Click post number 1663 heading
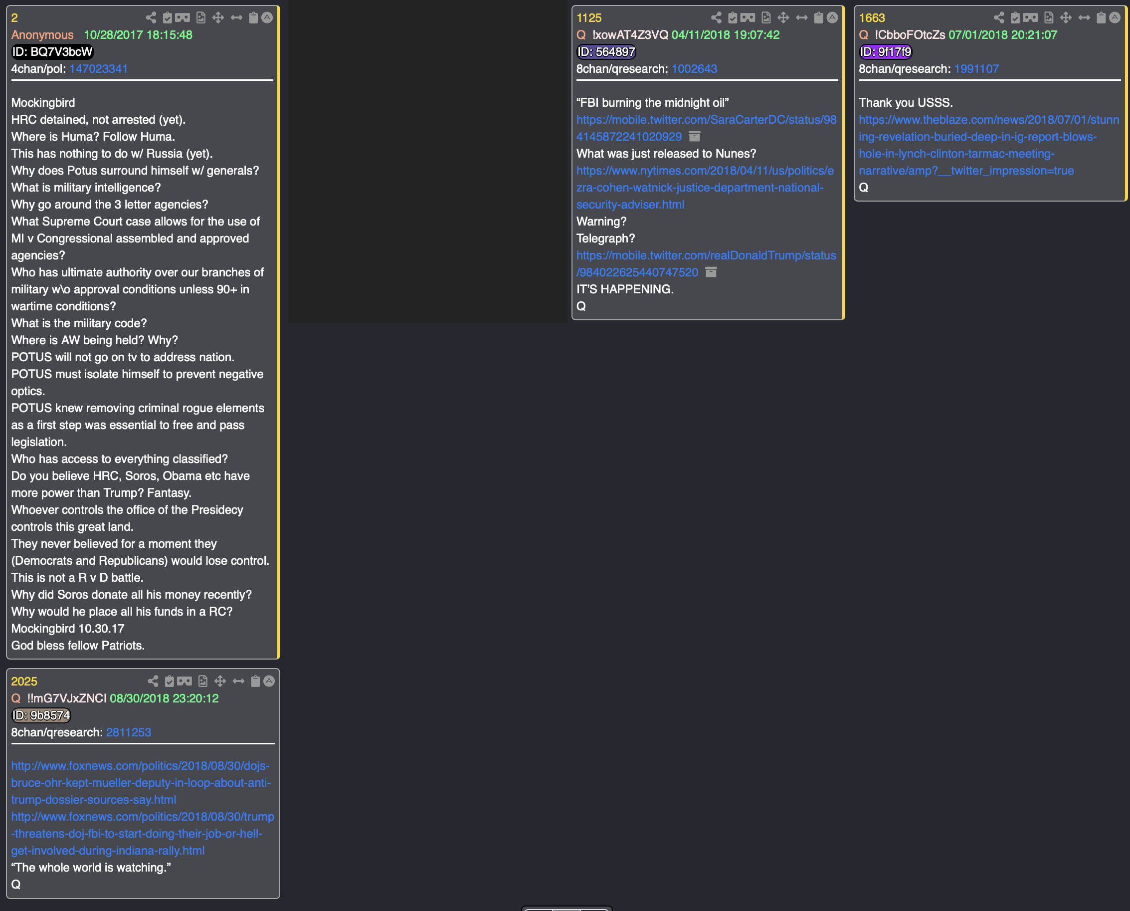 click(872, 18)
